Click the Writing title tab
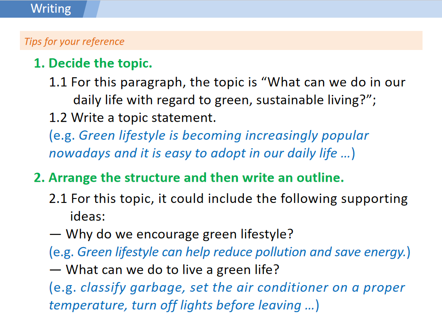This screenshot has width=442, height=317. click(50, 9)
